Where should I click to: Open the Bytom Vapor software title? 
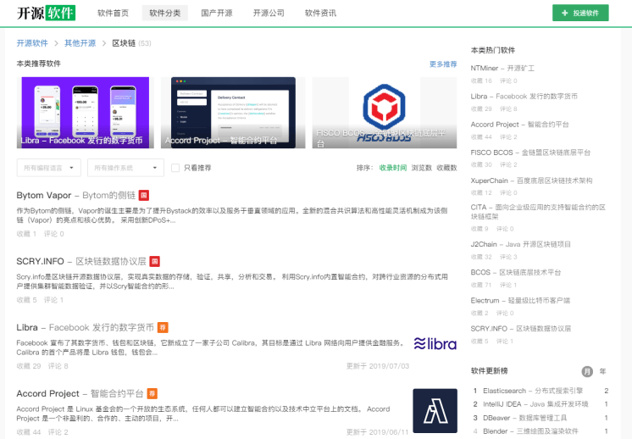coord(75,196)
